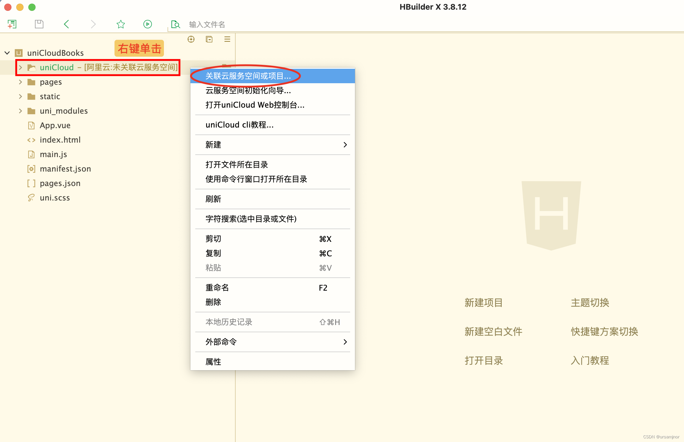Click the file search icon
This screenshot has height=442, width=684.
coord(175,24)
